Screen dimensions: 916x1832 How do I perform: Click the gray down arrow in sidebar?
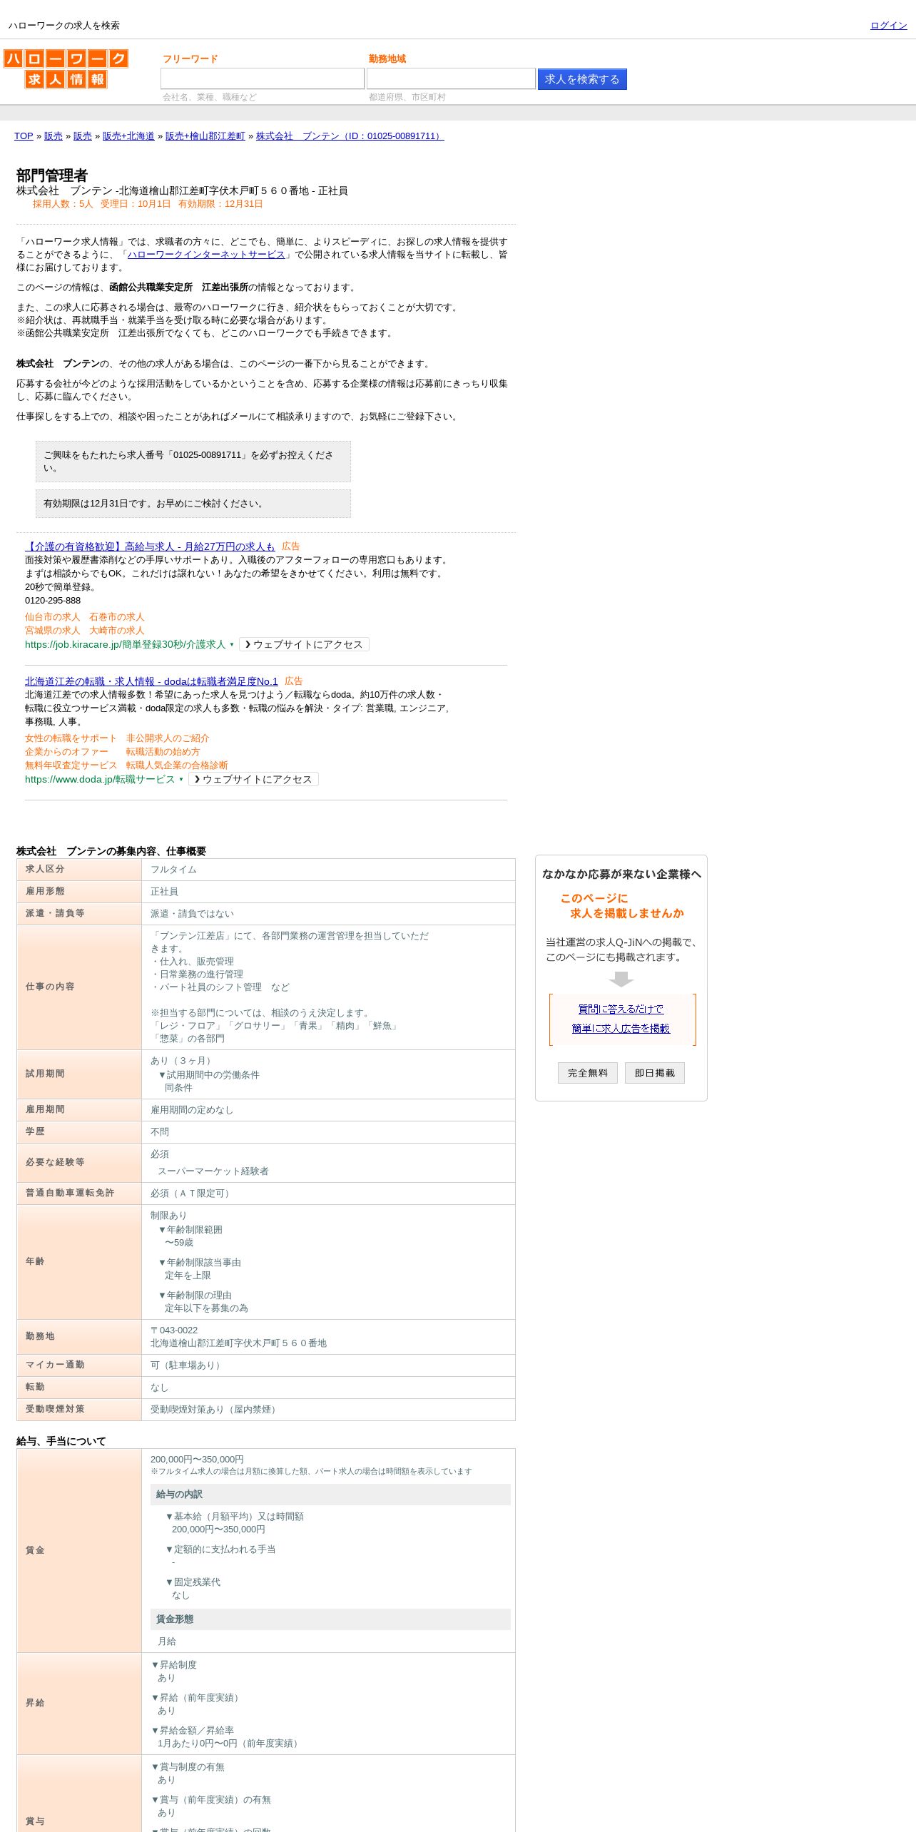tap(621, 979)
